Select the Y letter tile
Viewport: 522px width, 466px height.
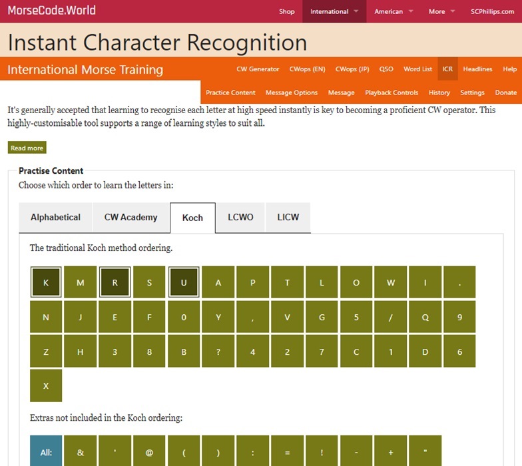(218, 317)
